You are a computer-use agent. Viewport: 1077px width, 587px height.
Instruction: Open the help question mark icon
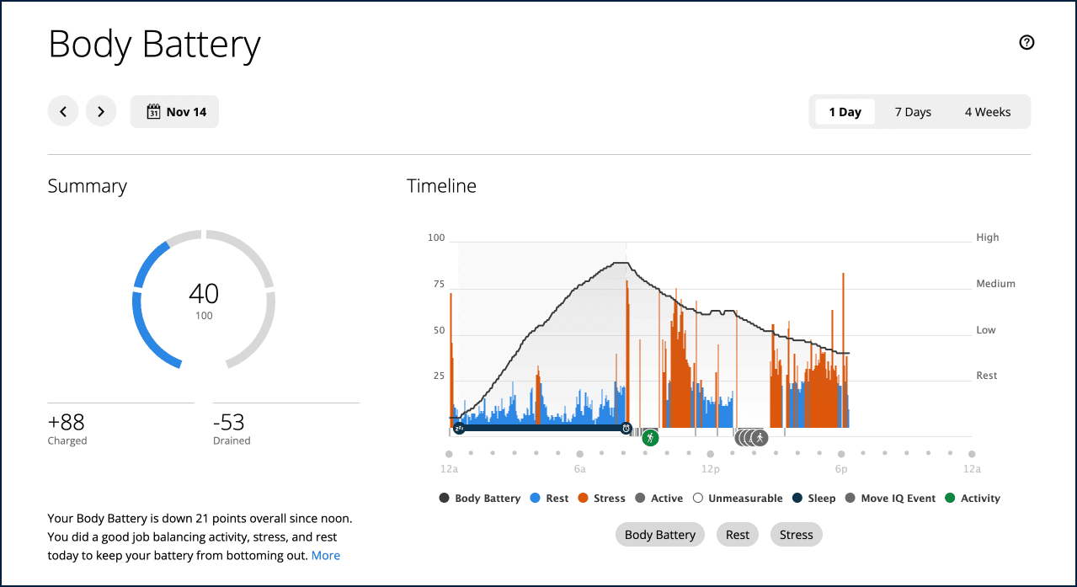1026,43
